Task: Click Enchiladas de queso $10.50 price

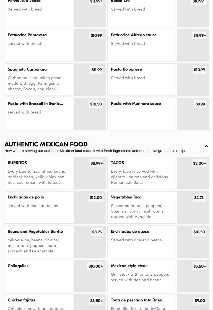Action: 199,232
